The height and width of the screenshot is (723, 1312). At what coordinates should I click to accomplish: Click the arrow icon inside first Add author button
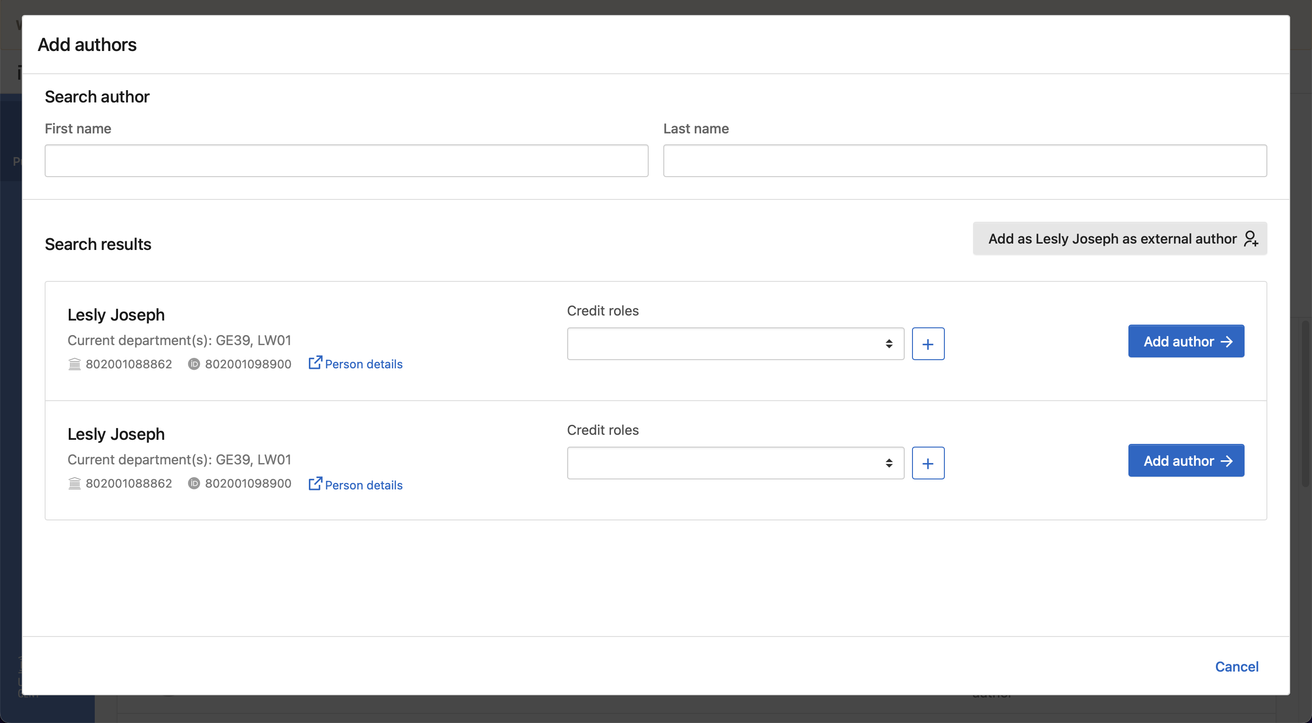point(1226,341)
